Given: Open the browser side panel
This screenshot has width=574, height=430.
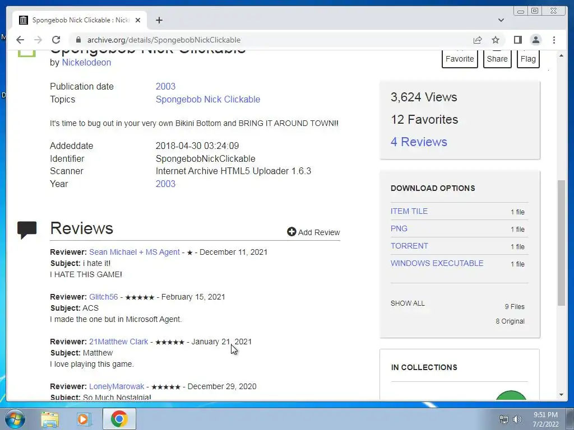Looking at the screenshot, I should pos(517,40).
